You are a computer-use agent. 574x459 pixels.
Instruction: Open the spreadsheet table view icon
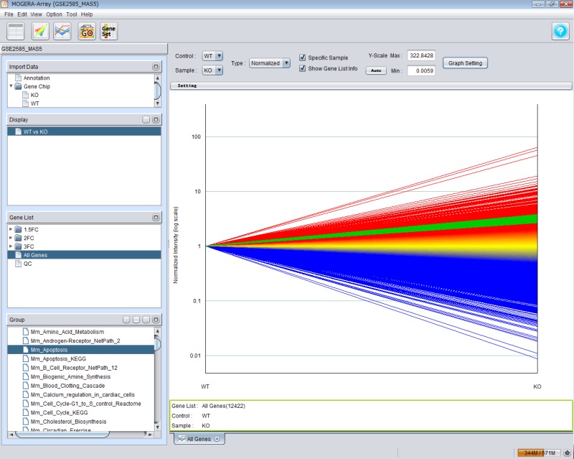pos(16,31)
